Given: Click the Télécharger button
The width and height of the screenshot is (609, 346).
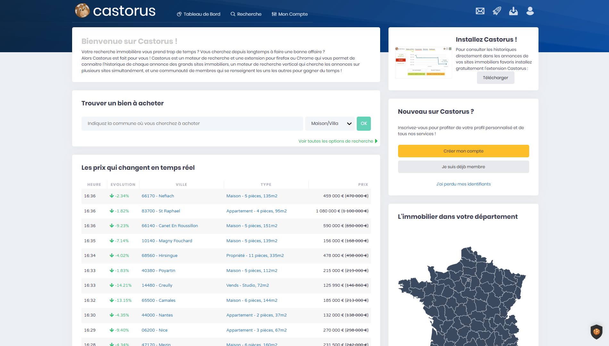Looking at the screenshot, I should (x=495, y=78).
